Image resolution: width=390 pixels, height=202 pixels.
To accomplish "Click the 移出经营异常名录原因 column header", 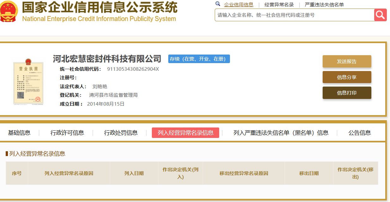I will pos(244,173).
